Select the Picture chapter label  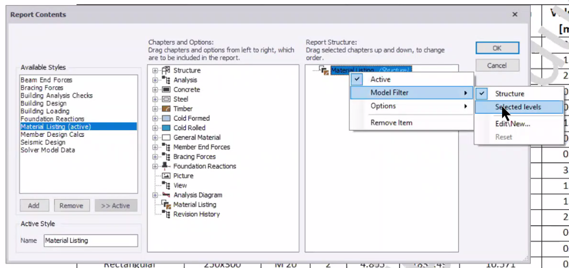(x=183, y=175)
